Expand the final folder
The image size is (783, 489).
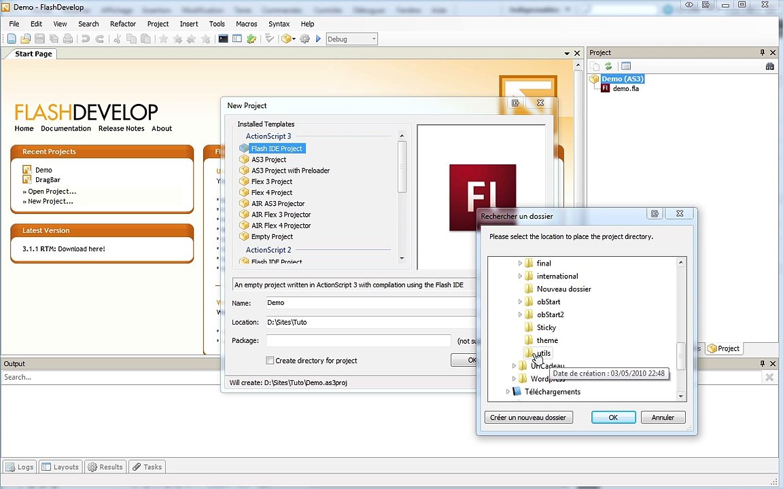[x=520, y=263]
